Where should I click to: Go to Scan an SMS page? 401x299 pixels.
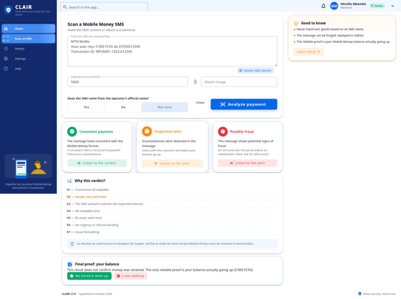28,39
